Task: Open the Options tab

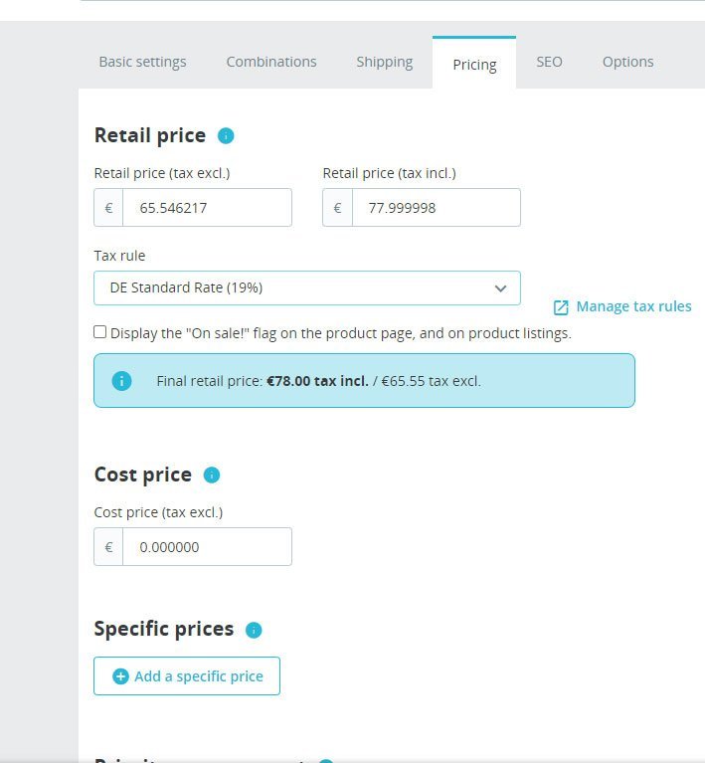Action: pyautogui.click(x=627, y=62)
